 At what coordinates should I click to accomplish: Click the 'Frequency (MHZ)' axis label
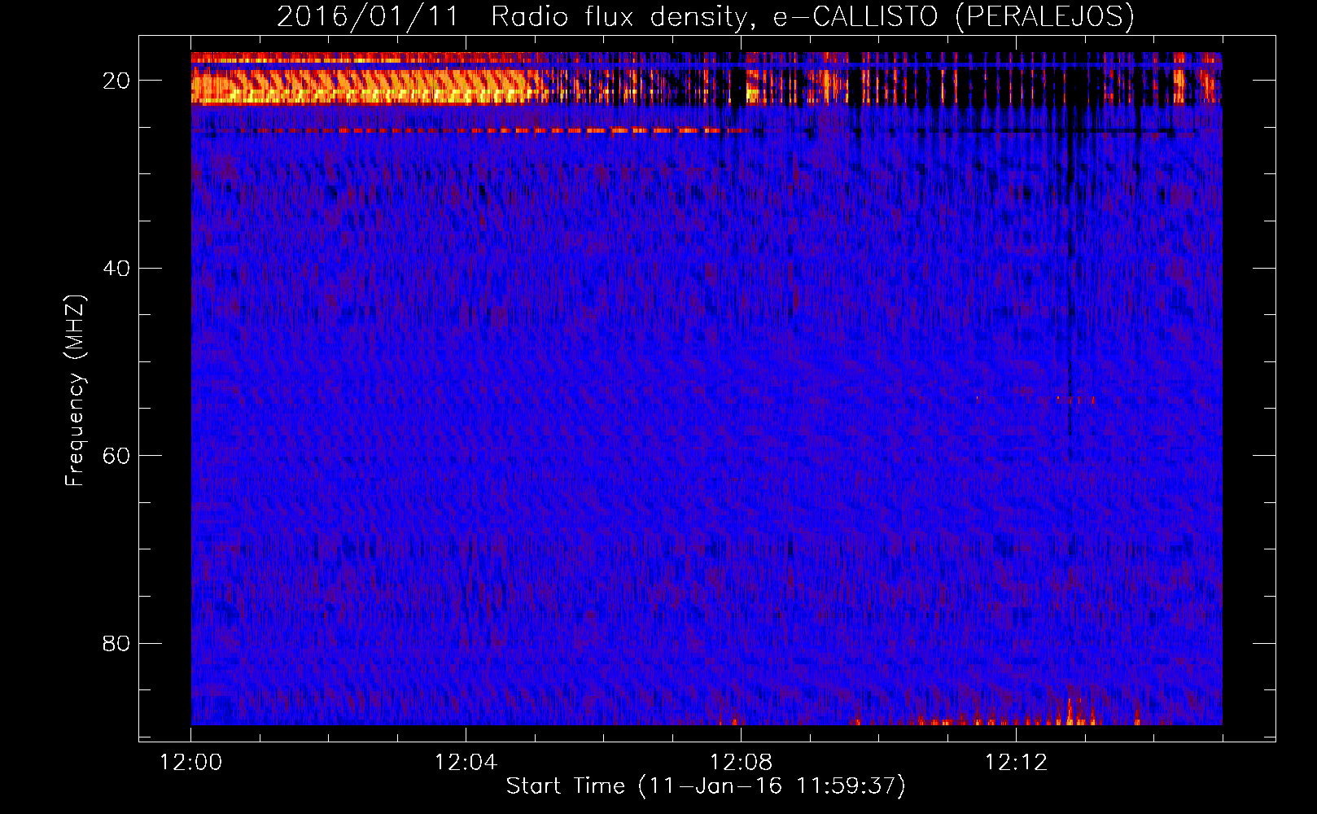(75, 391)
